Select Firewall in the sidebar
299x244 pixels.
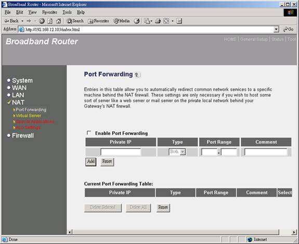click(x=23, y=136)
